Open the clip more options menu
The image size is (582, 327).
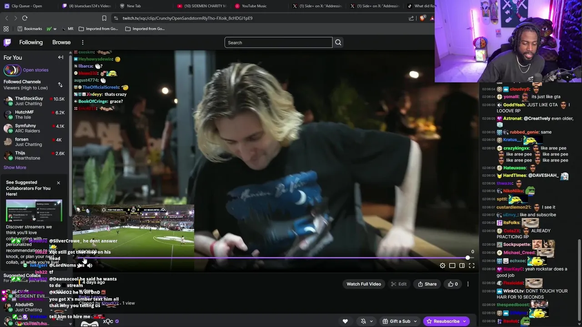[468, 284]
